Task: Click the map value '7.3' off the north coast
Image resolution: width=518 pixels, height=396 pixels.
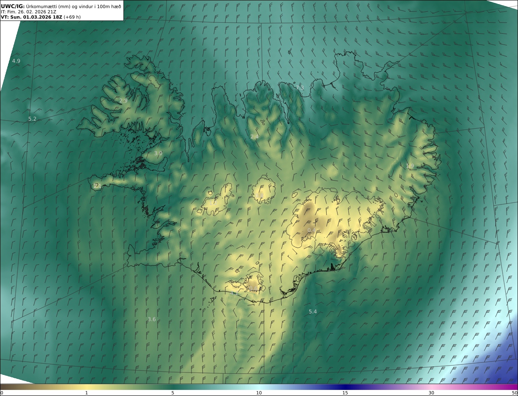Action: click(x=300, y=88)
